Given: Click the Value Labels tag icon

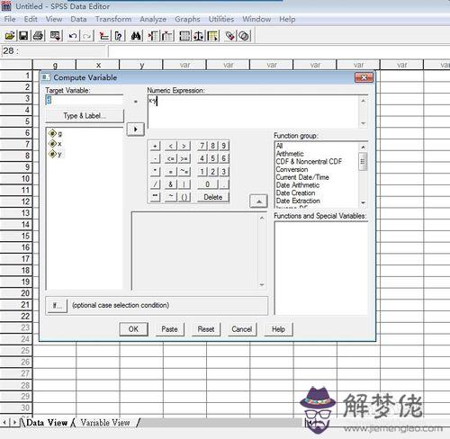Looking at the screenshot, I should tap(230, 36).
